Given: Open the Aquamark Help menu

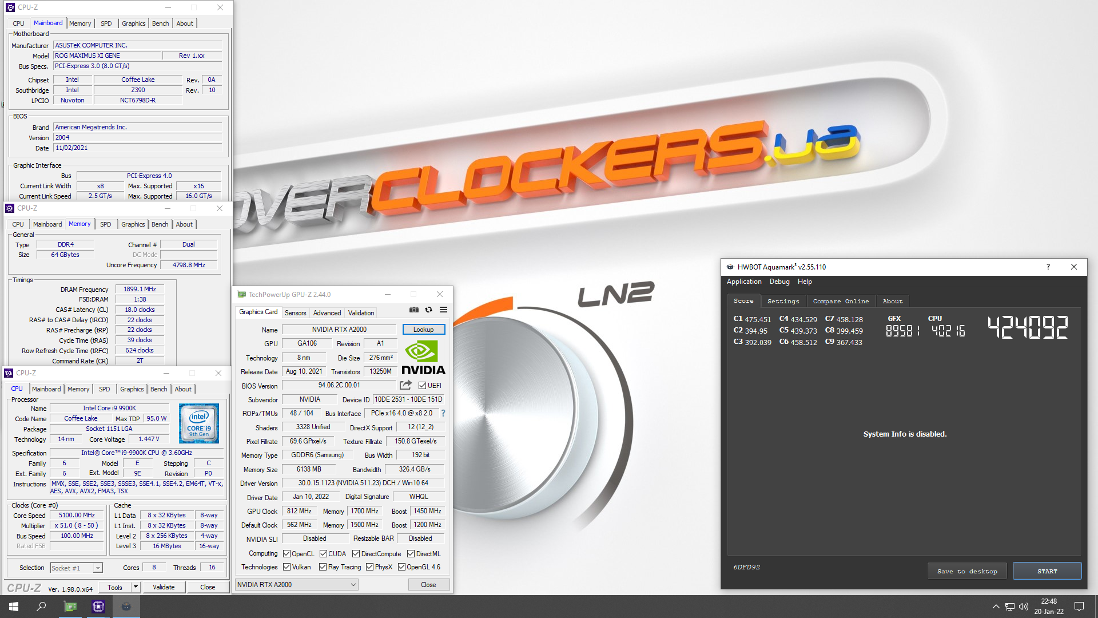Looking at the screenshot, I should [805, 282].
